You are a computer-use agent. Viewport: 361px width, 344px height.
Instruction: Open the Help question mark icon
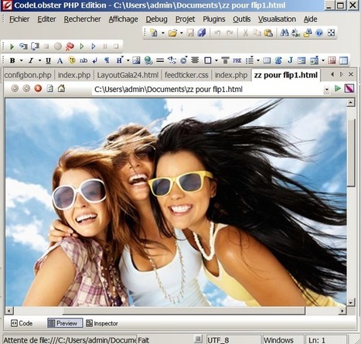pos(319,32)
